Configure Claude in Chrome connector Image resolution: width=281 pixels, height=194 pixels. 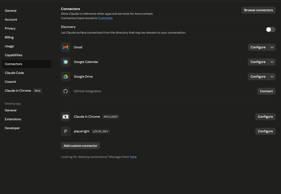(x=265, y=116)
